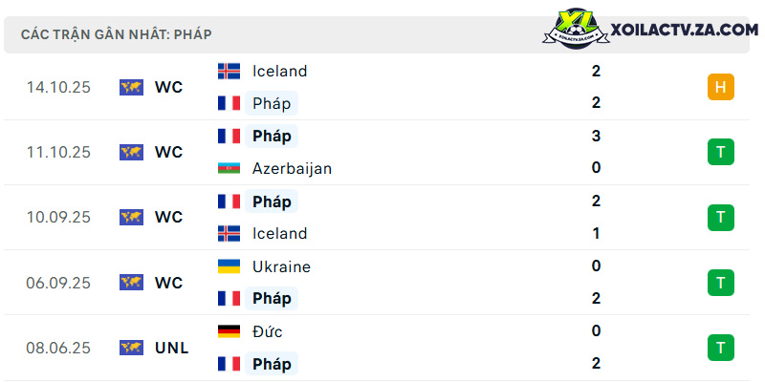Screen dimensions: 765x382
Task: Click Azerbaijan flag icon
Action: pyautogui.click(x=229, y=168)
